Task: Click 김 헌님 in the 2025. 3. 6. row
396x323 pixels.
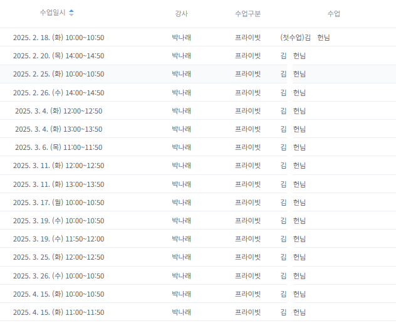Action: [293, 147]
